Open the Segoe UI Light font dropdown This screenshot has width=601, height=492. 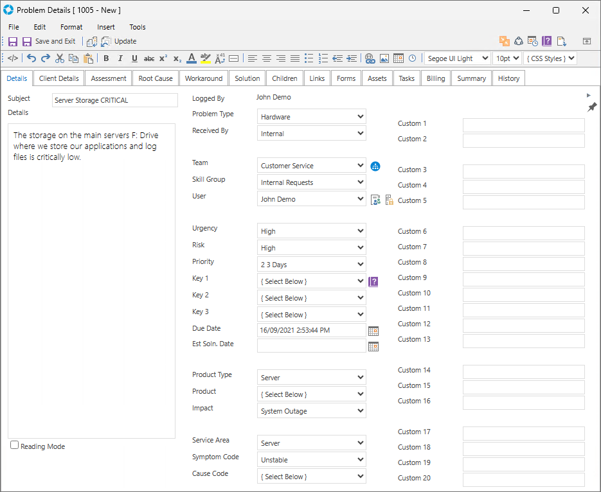(458, 58)
